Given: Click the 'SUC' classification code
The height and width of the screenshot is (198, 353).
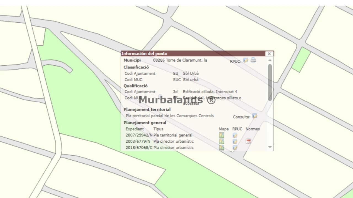Looking at the screenshot, I should coord(177,80).
